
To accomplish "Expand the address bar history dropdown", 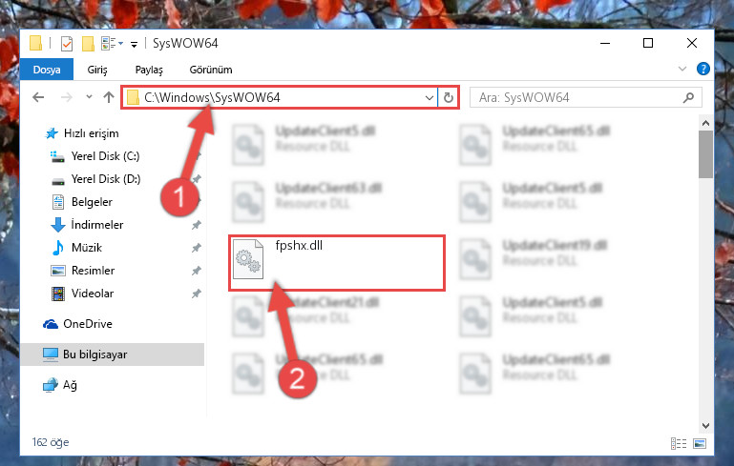I will coord(429,98).
